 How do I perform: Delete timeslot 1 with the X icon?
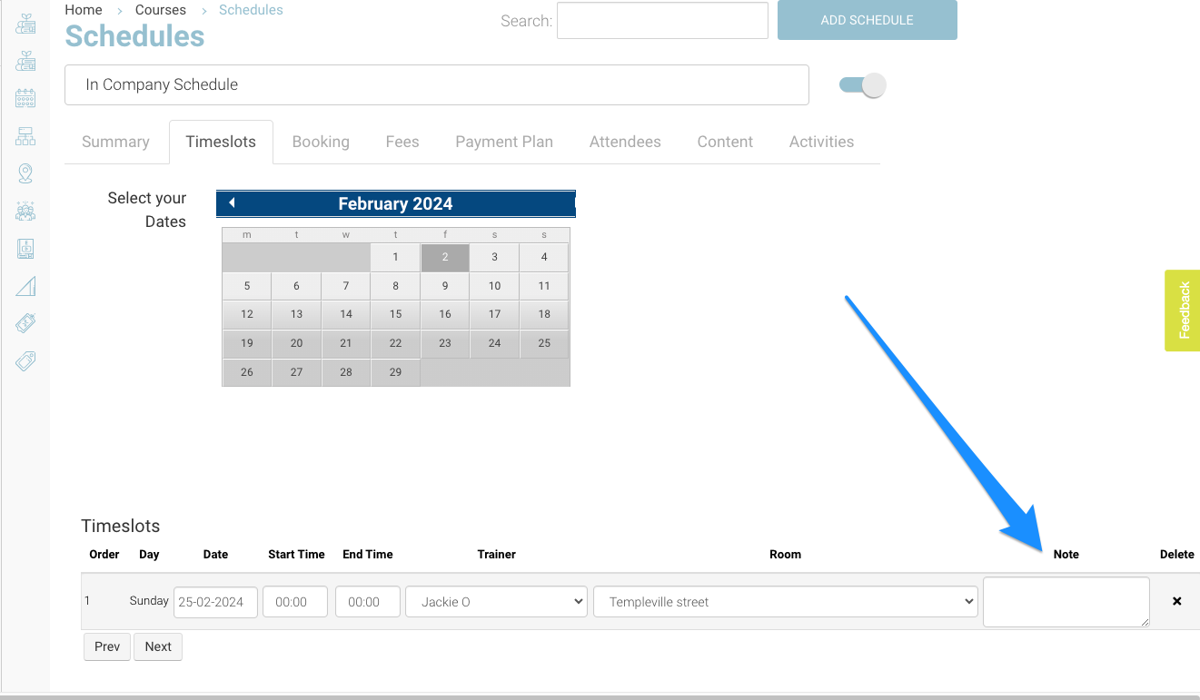pos(1176,601)
